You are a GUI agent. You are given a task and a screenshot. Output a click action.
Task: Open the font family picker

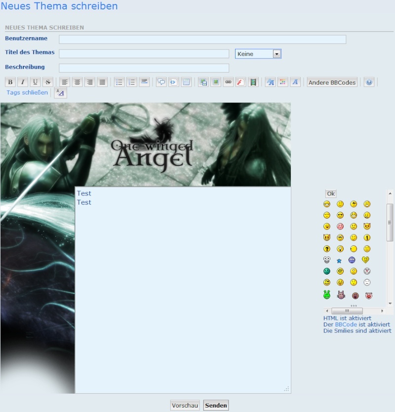(x=295, y=82)
